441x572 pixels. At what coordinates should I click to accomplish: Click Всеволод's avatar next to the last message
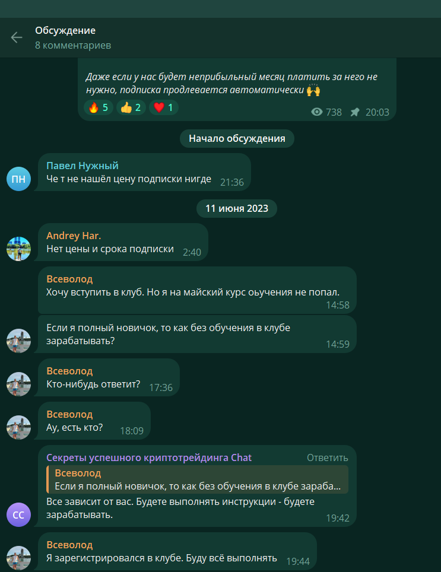click(18, 558)
